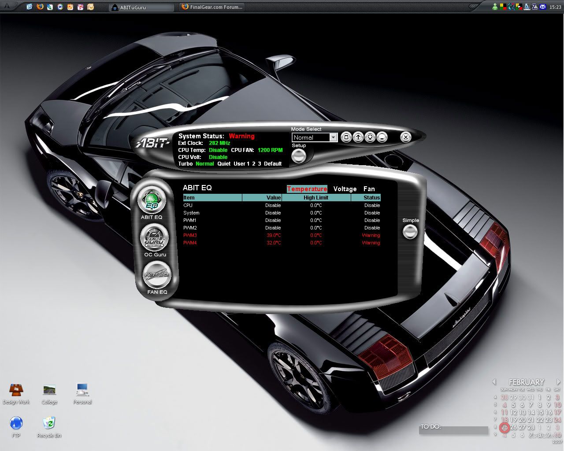Click the ZoneAlarm Z tray icon
This screenshot has height=451, width=564.
pos(534,6)
